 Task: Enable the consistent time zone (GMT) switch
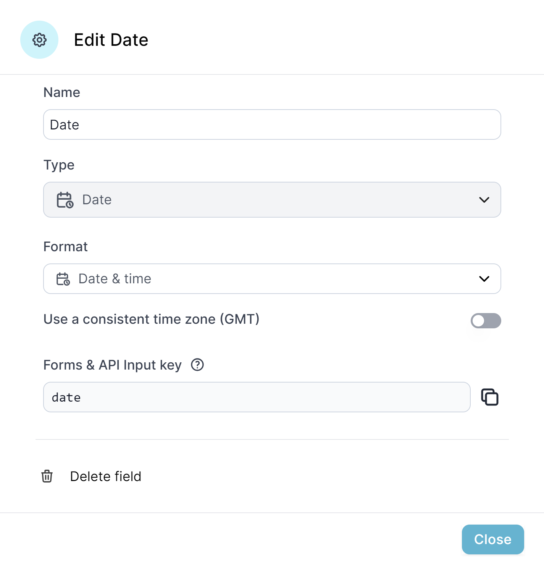coord(486,321)
